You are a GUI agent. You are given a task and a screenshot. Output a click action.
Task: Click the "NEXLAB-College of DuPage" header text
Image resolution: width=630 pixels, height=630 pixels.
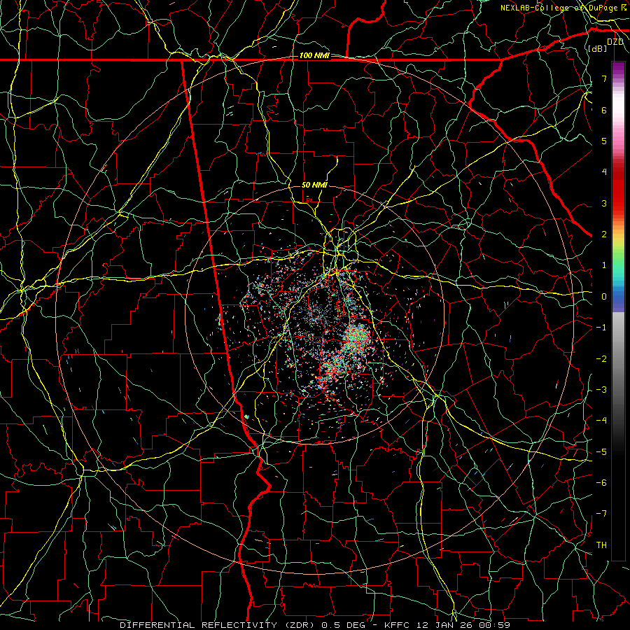pyautogui.click(x=559, y=8)
